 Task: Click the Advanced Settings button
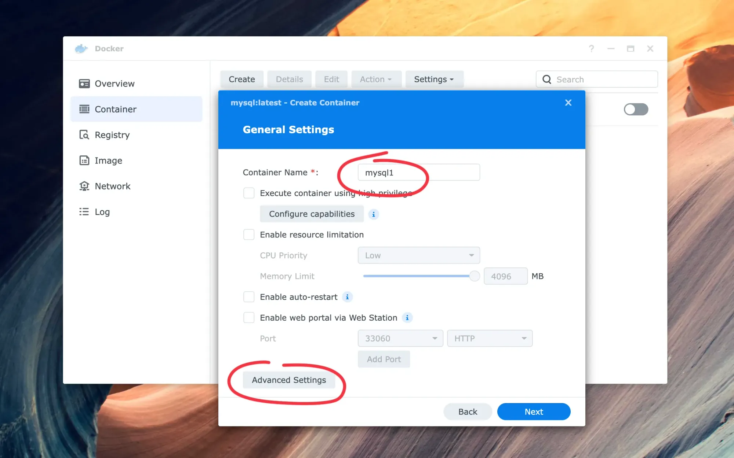[x=288, y=379]
